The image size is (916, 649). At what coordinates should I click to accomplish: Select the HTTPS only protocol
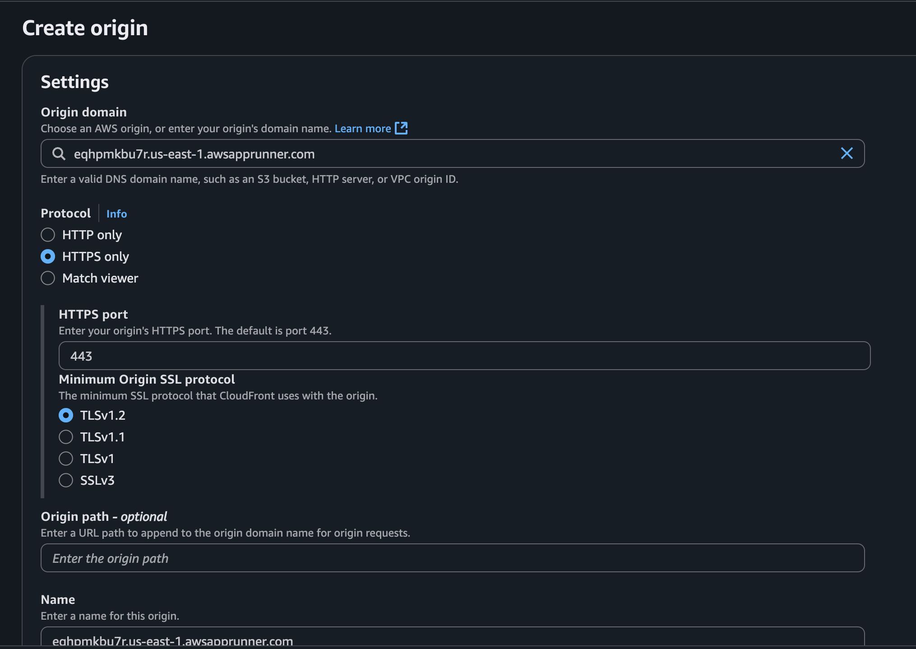tap(48, 256)
